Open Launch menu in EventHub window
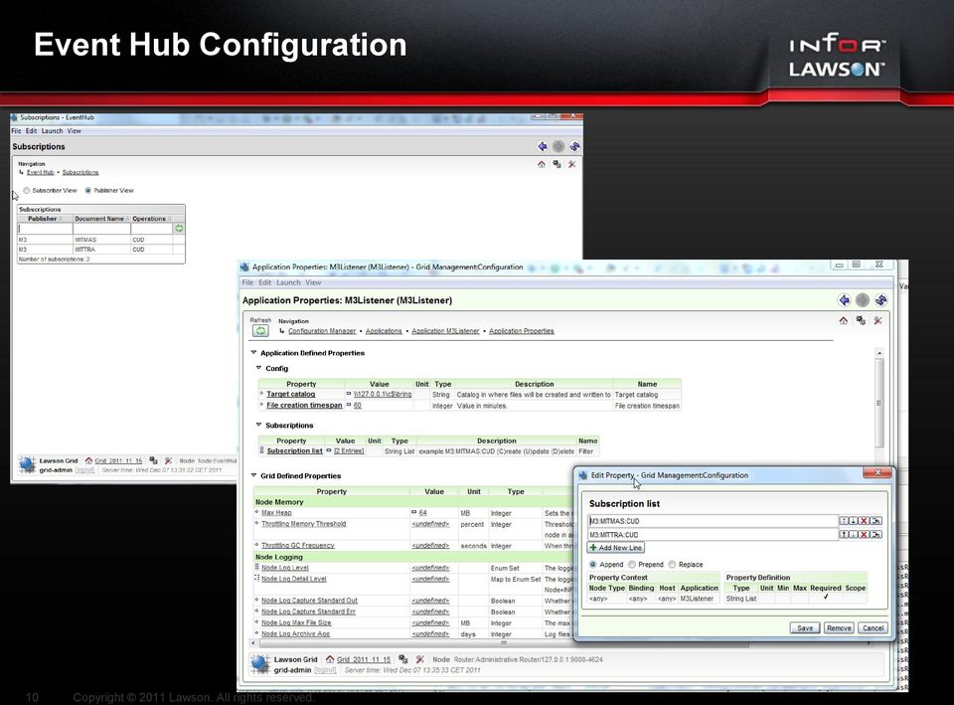Image resolution: width=954 pixels, height=705 pixels. pos(53,131)
